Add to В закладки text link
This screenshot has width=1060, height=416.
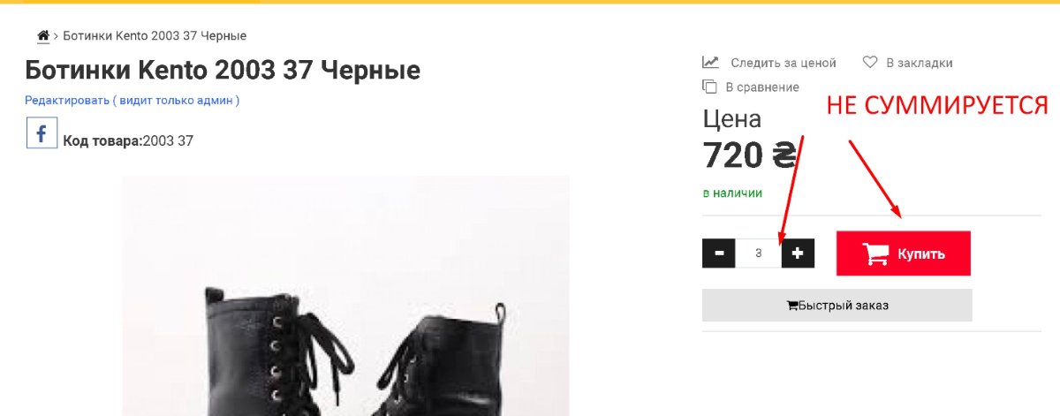click(920, 63)
